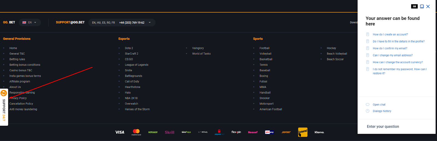Open 'How can I change the account currency?' article
Viewport: 437px width, 141px height.
[x=398, y=62]
